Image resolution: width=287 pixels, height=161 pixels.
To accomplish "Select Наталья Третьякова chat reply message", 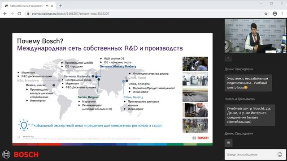I will click(250, 115).
